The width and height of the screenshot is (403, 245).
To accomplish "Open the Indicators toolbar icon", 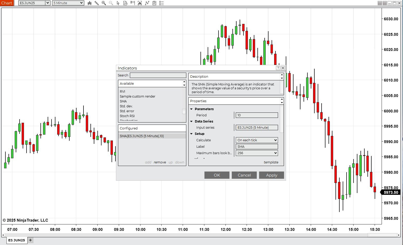I will click(x=147, y=3).
